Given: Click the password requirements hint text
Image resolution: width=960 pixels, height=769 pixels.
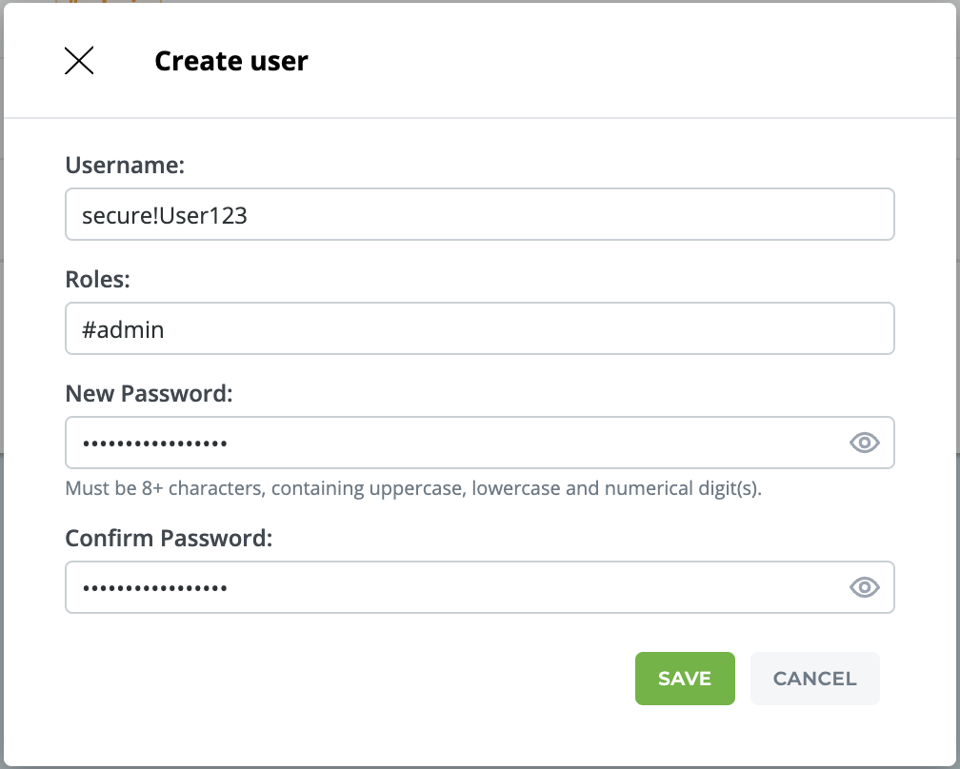Looking at the screenshot, I should coord(413,489).
